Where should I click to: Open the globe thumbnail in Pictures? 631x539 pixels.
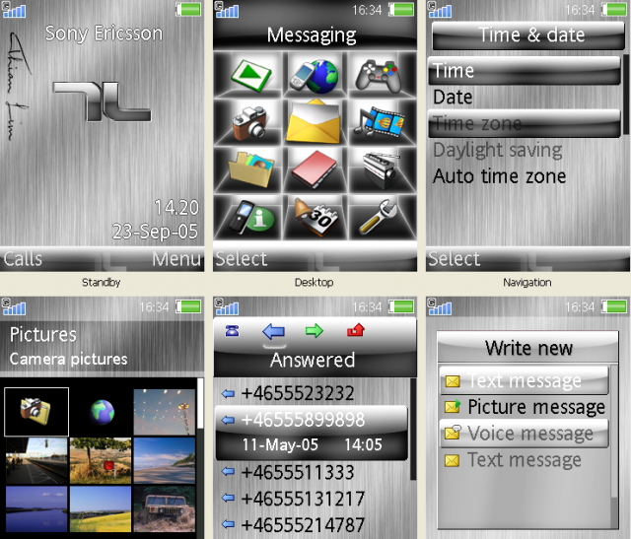[102, 412]
